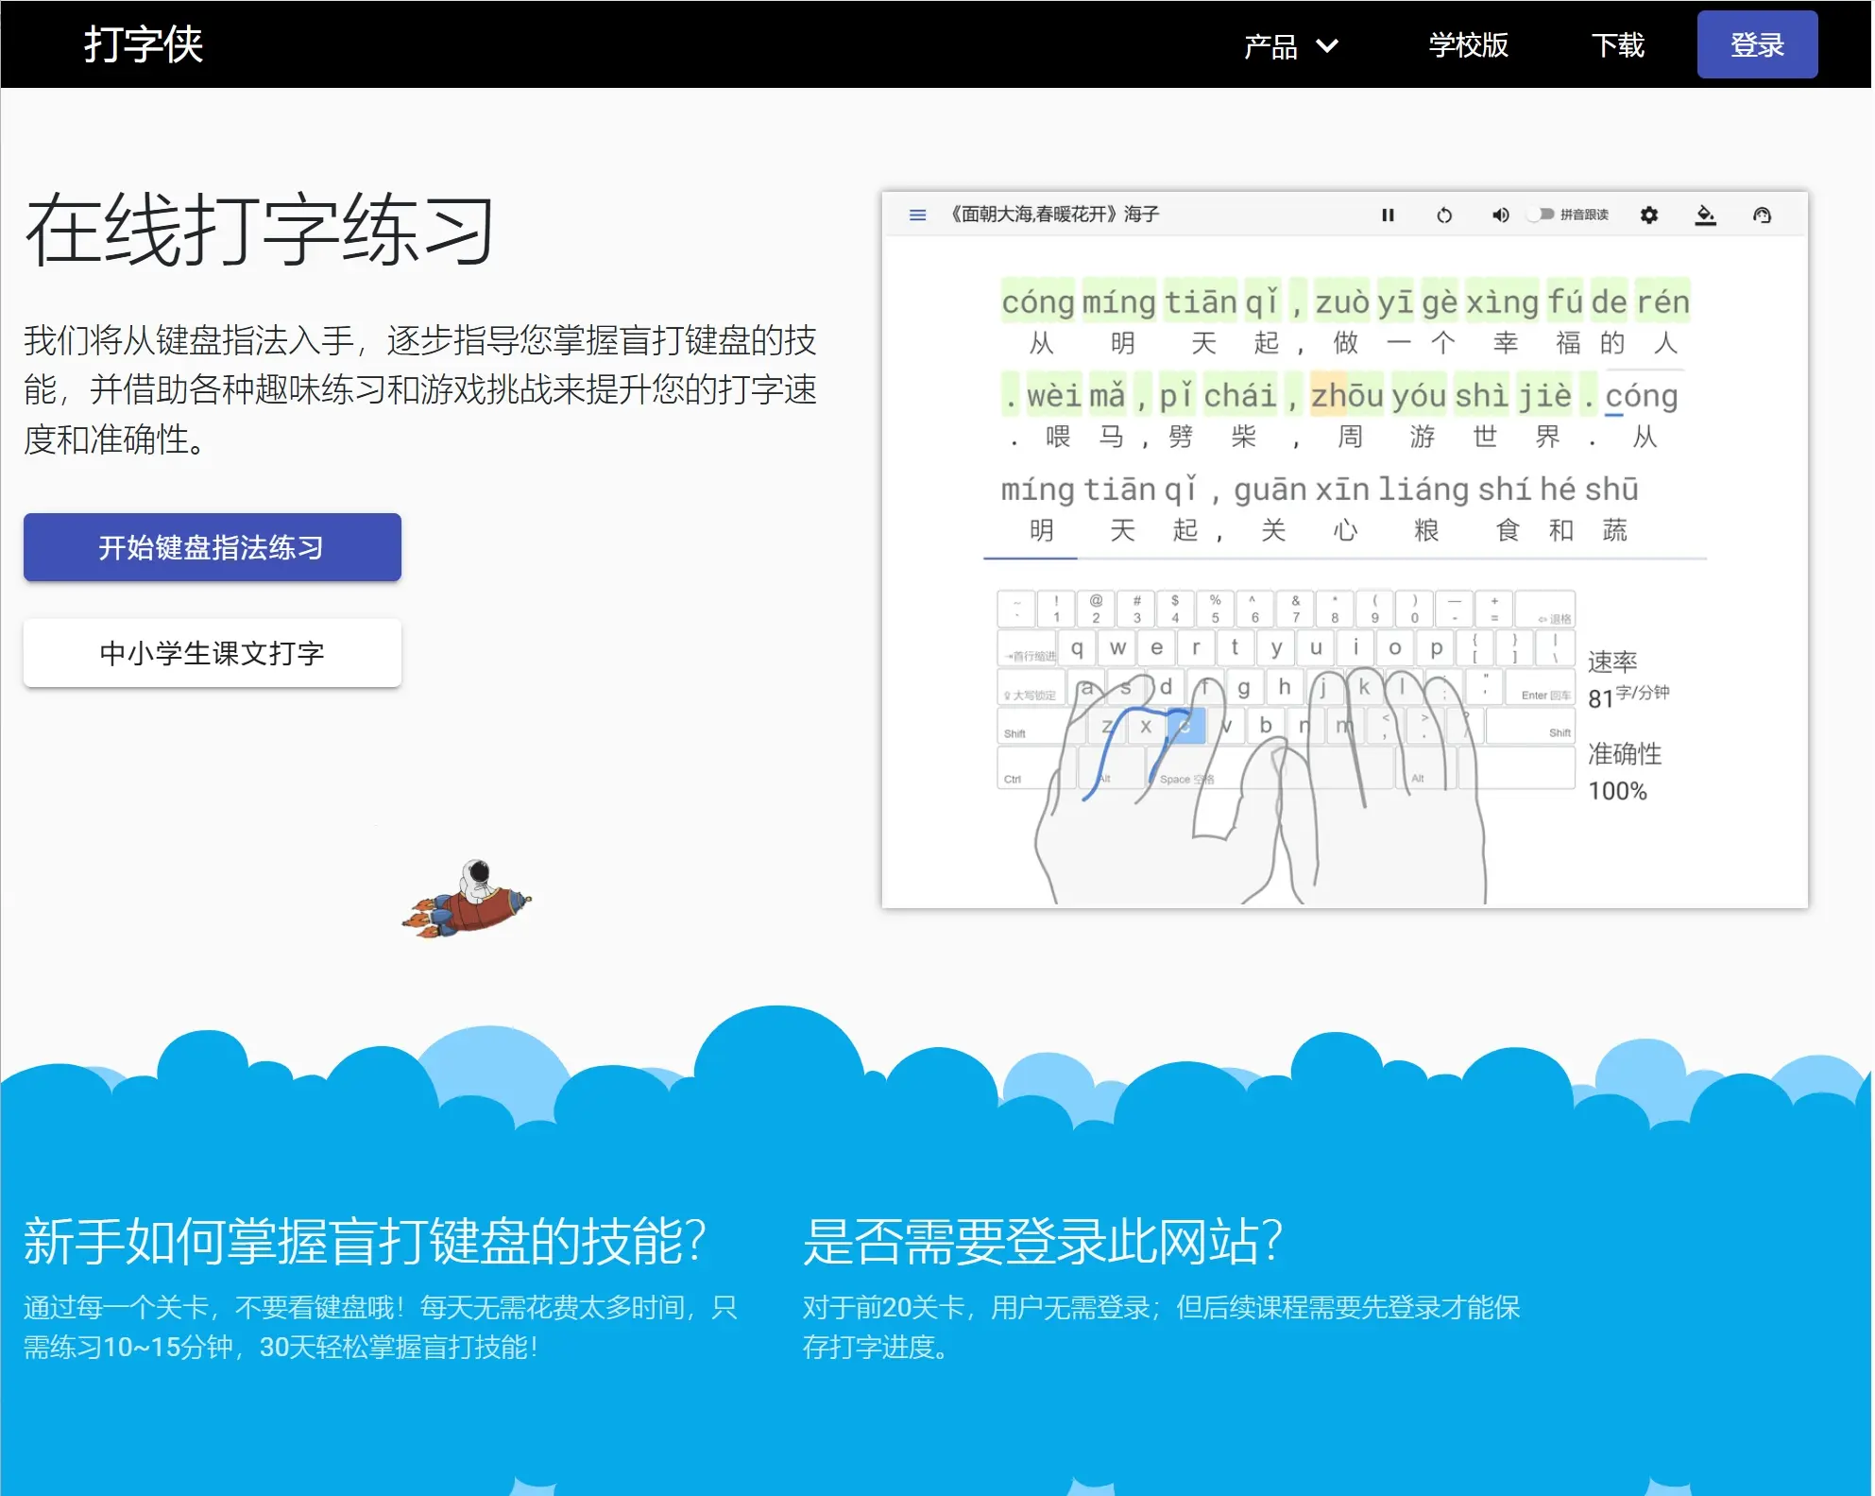1875x1496 pixels.
Task: Open the 学校版 menu item
Action: 1468,45
